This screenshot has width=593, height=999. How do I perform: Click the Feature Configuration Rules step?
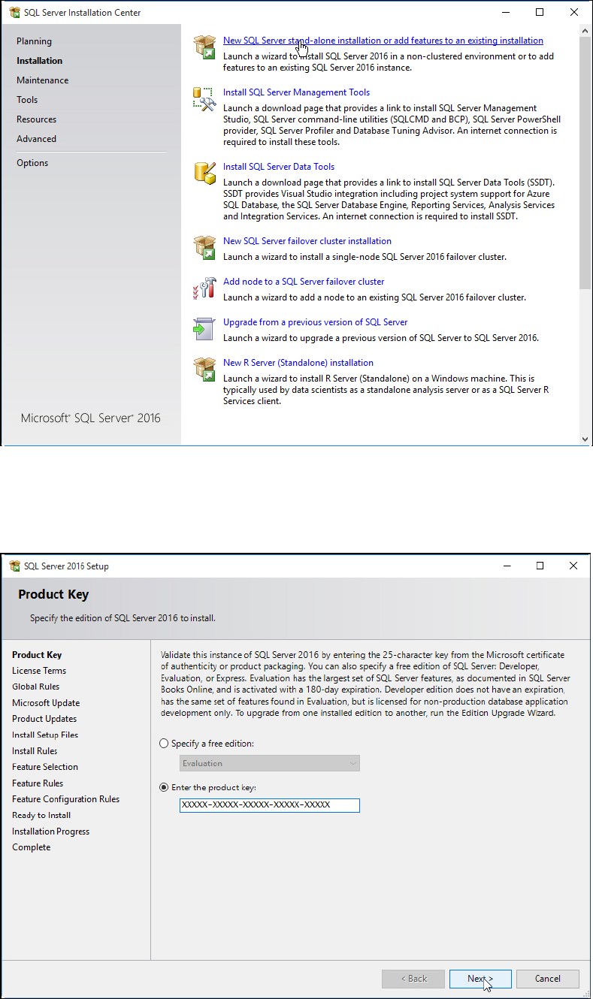66,799
